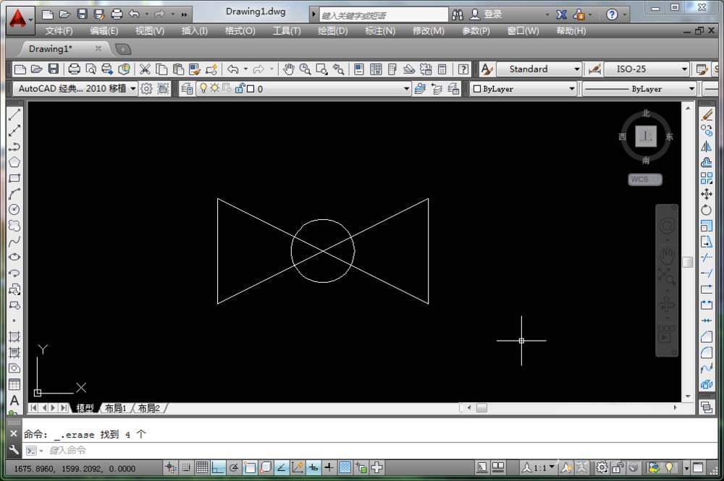
Task: Select the Mirror modify tool
Action: tap(707, 147)
